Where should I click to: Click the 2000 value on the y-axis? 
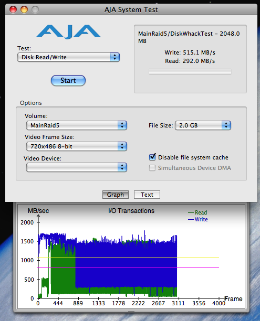point(27,222)
